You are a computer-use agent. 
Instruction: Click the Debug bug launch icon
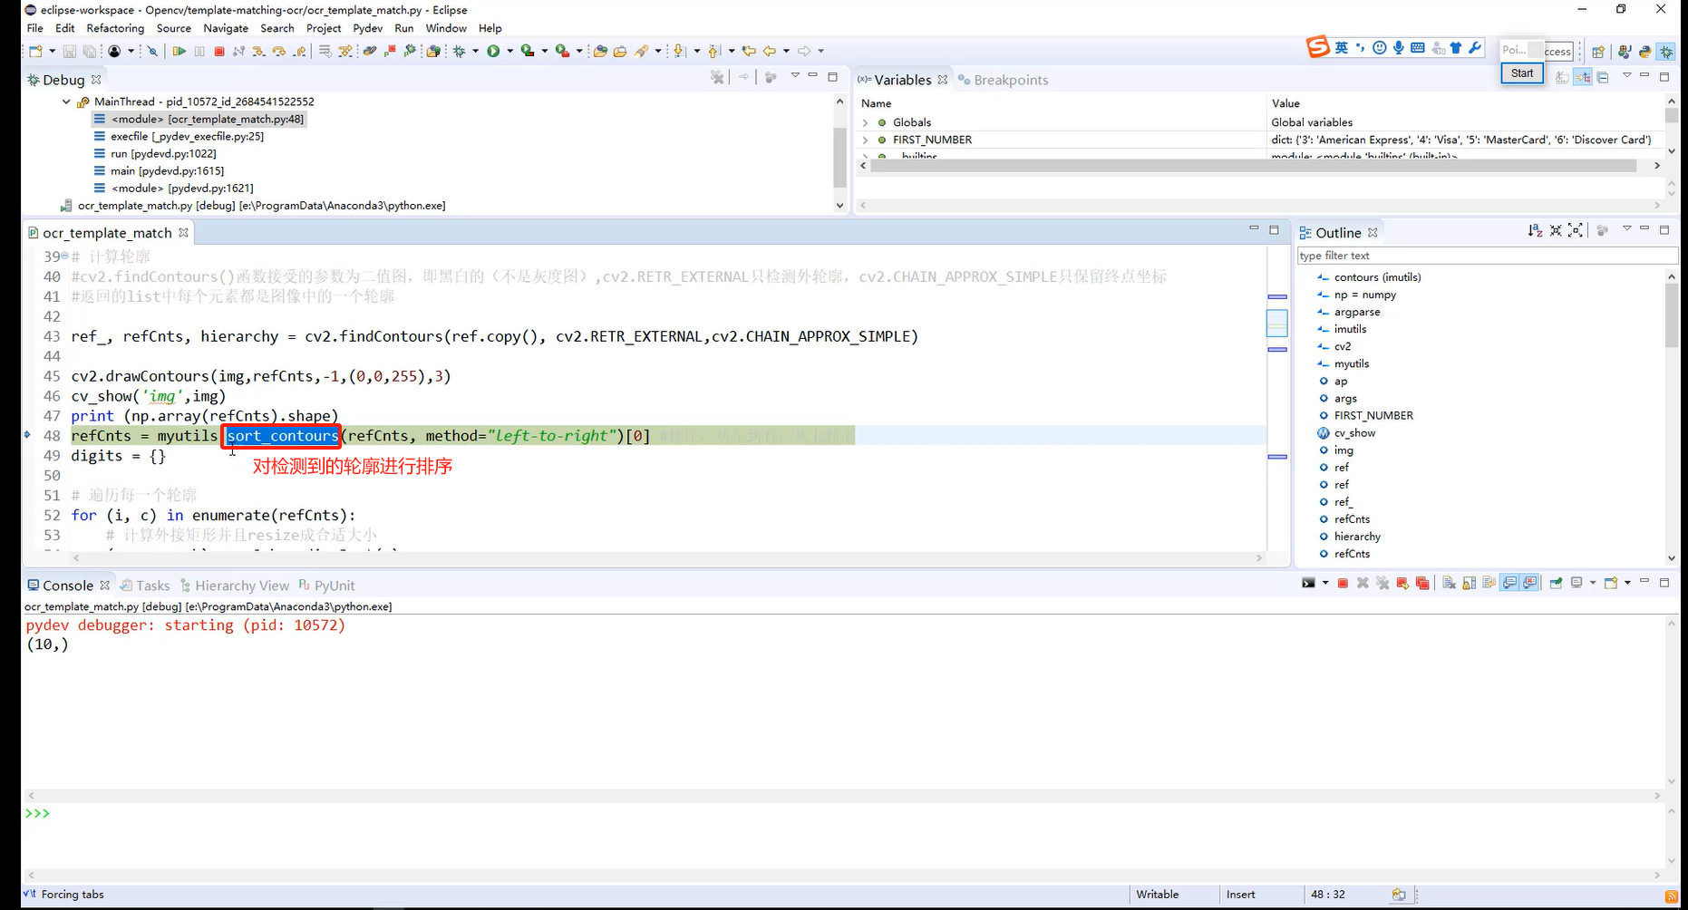(460, 51)
